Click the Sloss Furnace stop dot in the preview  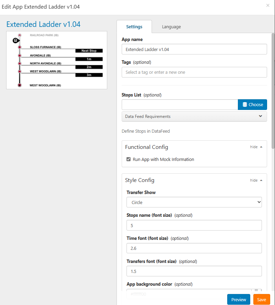[x=20, y=47]
